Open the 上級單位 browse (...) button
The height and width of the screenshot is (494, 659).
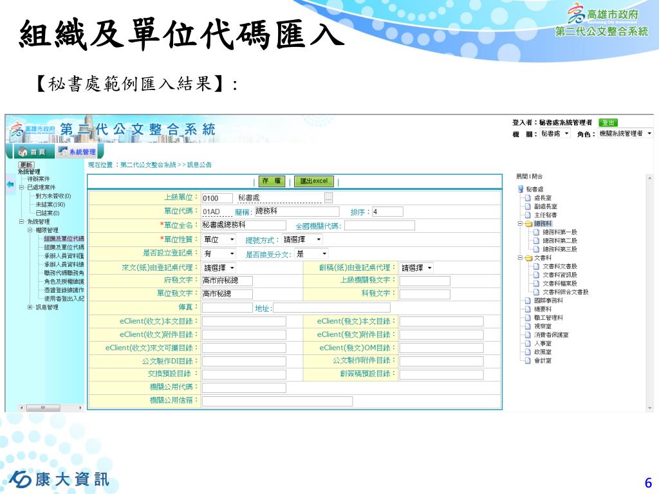coord(329,198)
